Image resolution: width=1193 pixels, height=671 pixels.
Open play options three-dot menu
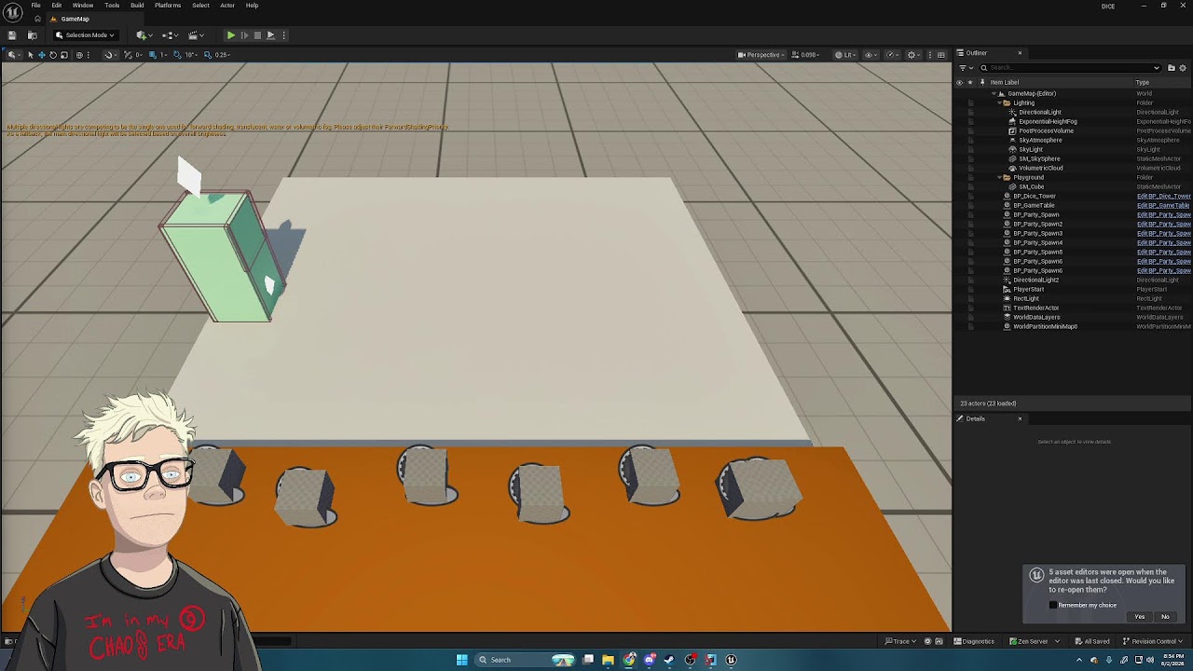point(284,35)
